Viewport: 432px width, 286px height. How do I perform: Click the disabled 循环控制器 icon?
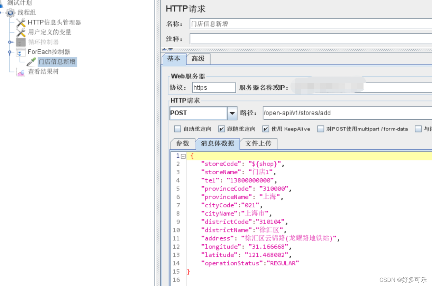pos(21,42)
